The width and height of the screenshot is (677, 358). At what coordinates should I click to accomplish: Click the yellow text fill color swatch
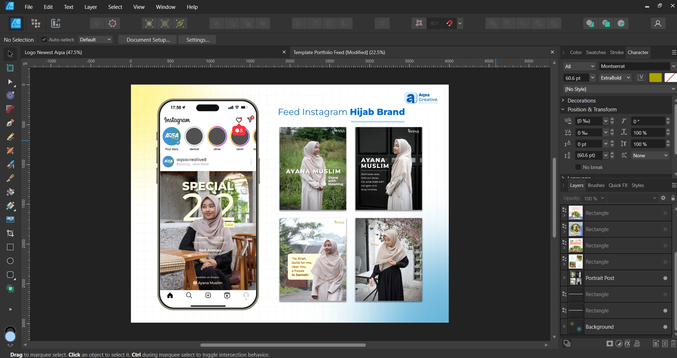655,78
